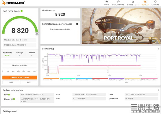Expand the Settings used section
Viewport: 161px width, 114px height.
[x=10, y=111]
